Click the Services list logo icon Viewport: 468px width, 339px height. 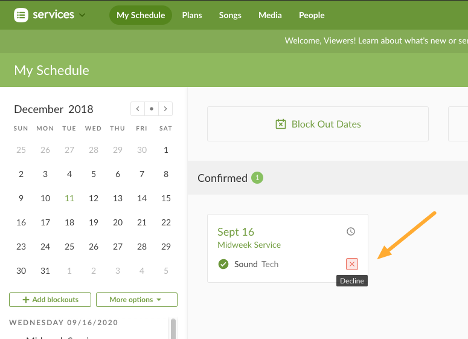[x=21, y=15]
